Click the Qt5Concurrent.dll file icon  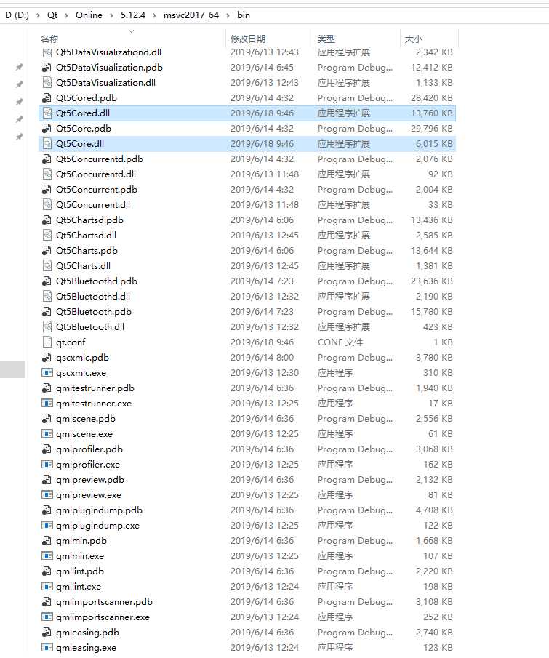(47, 205)
